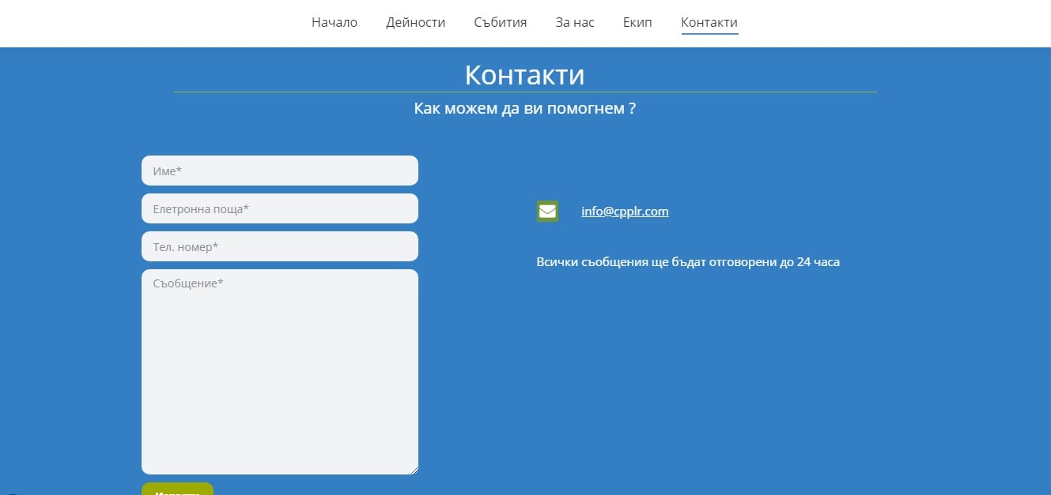Open the info@cpplr.com email link
Screen dimensions: 1051x495
625,211
